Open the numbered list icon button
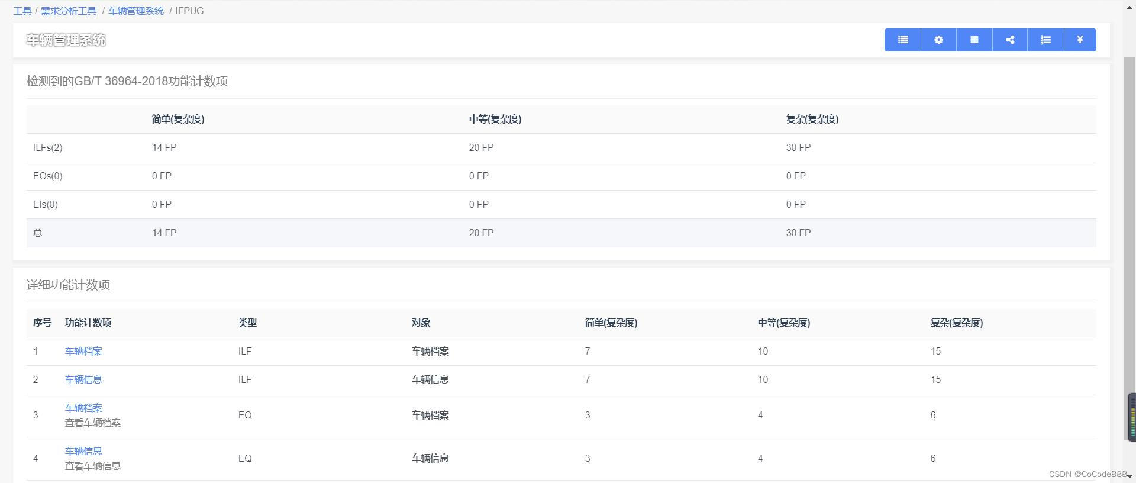Viewport: 1136px width, 483px height. tap(1045, 40)
